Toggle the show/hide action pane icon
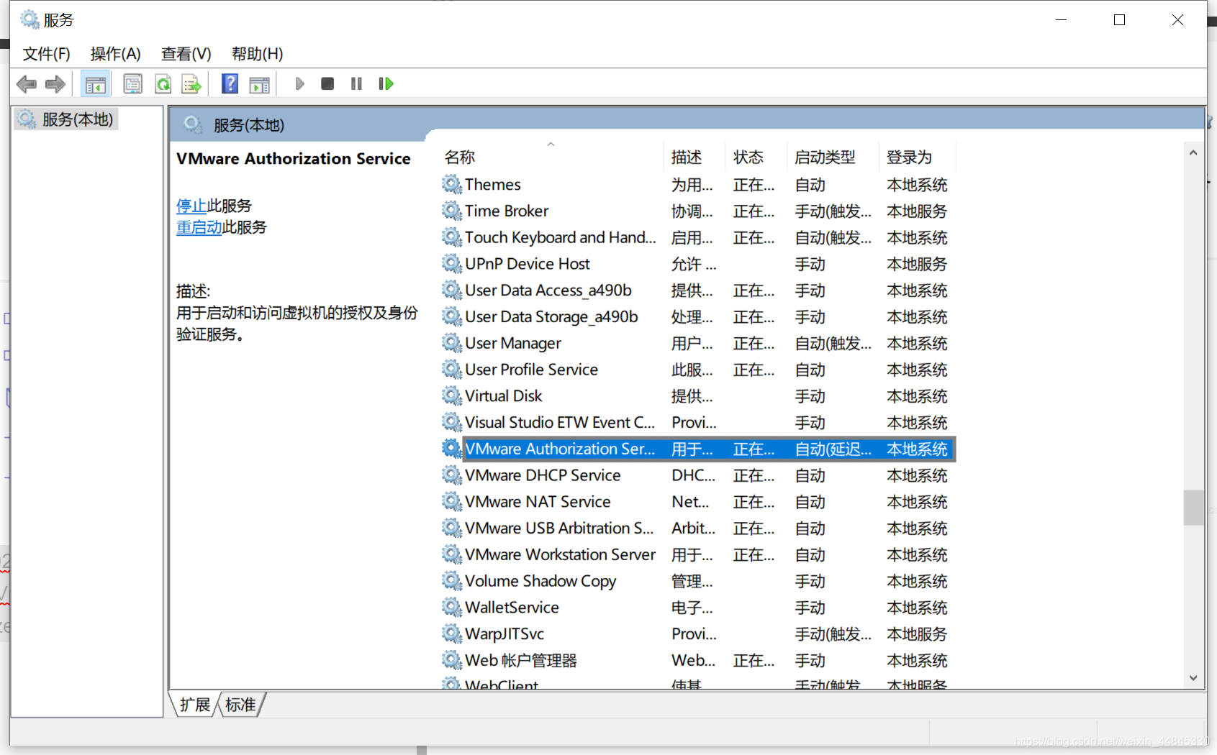This screenshot has height=755, width=1217. click(259, 84)
